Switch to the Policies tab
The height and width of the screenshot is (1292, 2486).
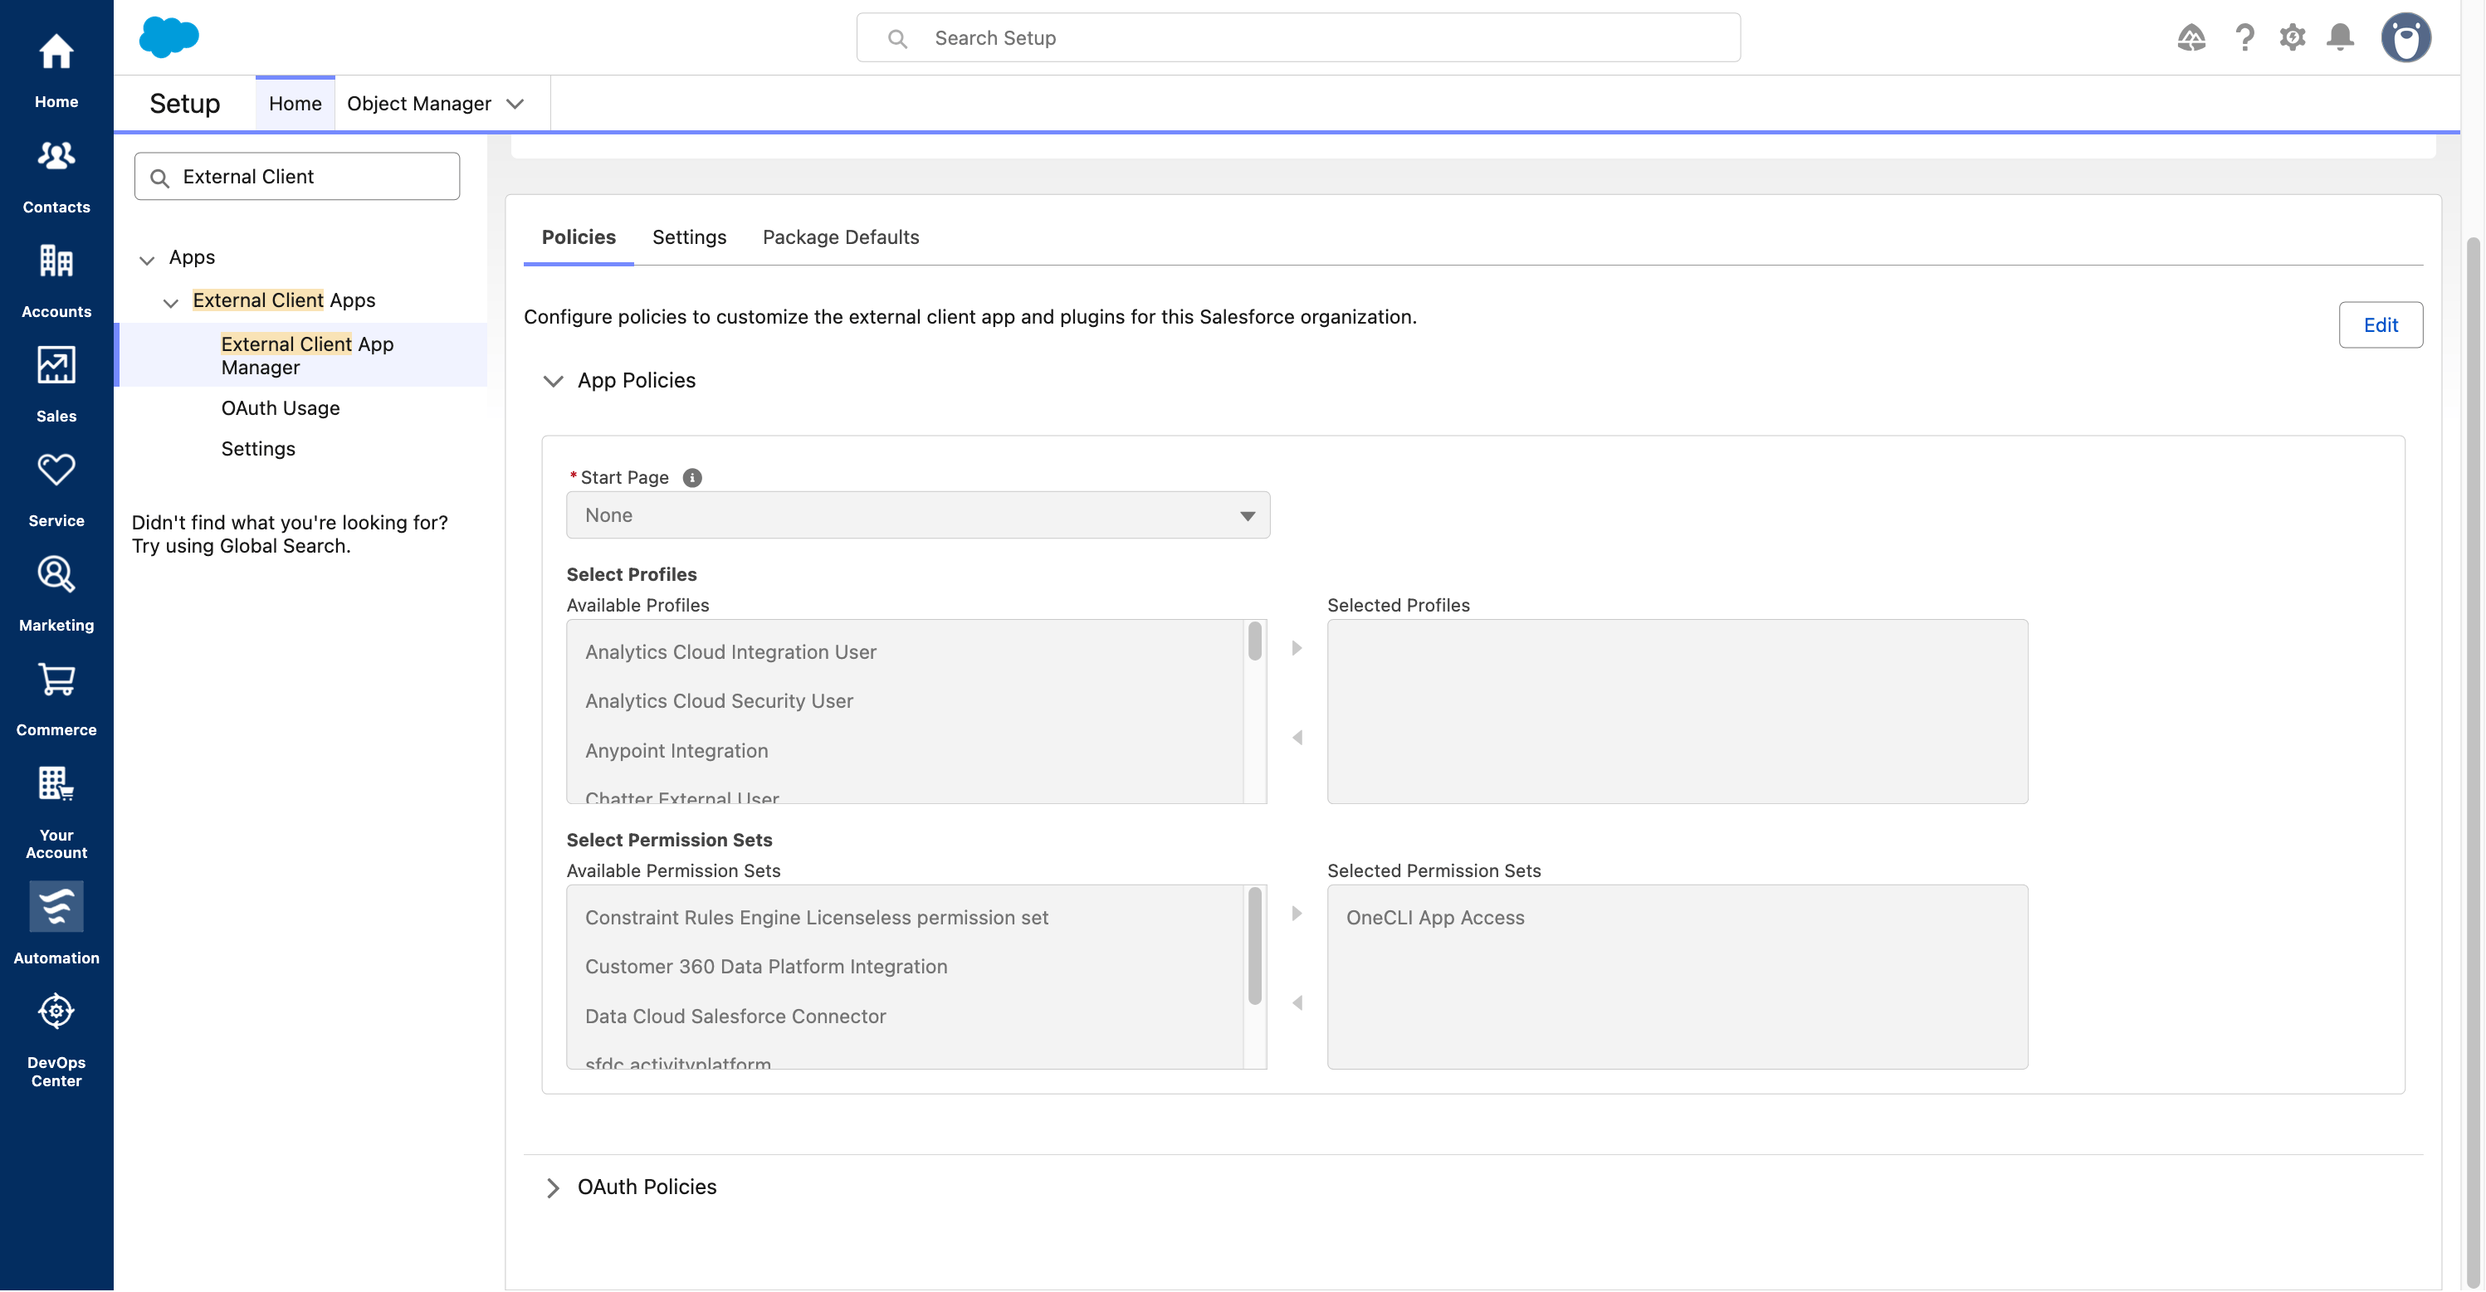pos(578,237)
